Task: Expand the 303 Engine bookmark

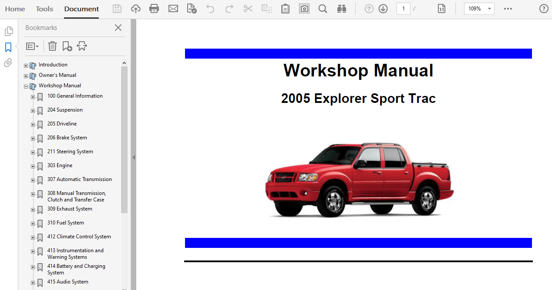Action: tap(33, 166)
